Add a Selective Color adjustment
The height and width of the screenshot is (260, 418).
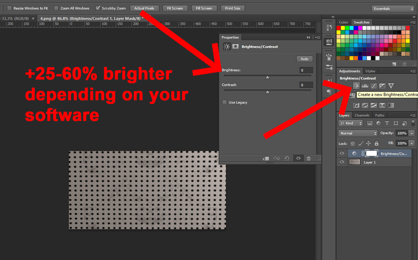[x=382, y=105]
